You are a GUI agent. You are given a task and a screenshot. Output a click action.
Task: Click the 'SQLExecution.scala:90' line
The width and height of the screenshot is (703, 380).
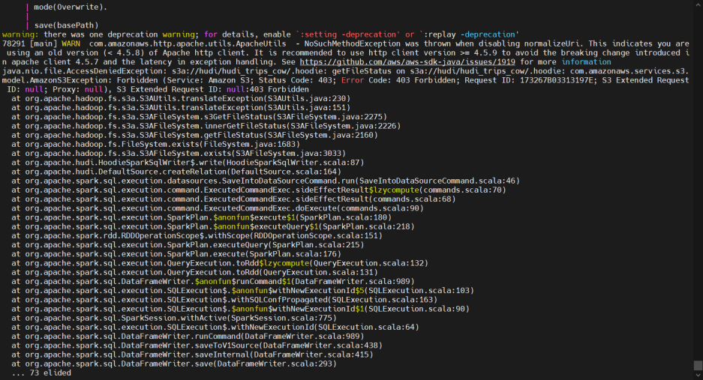tap(240, 310)
